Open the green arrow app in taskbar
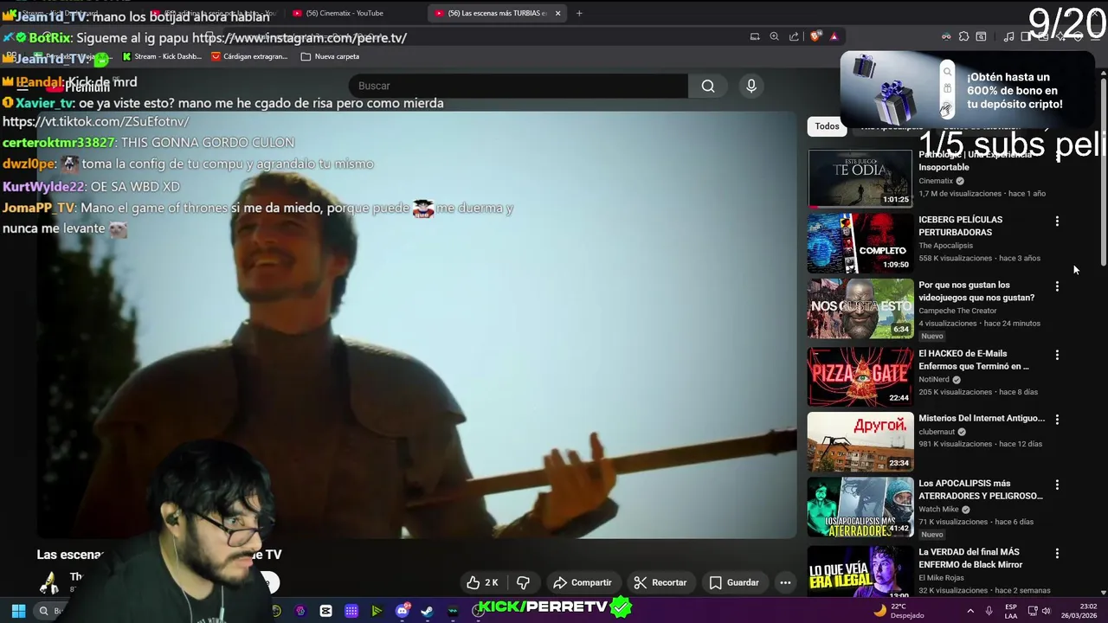Image resolution: width=1108 pixels, height=623 pixels. coord(376,611)
